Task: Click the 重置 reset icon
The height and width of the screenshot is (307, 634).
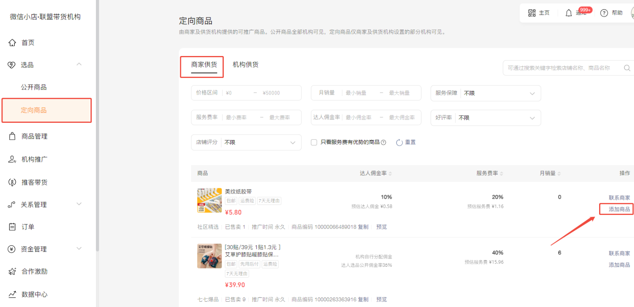Action: [x=399, y=142]
